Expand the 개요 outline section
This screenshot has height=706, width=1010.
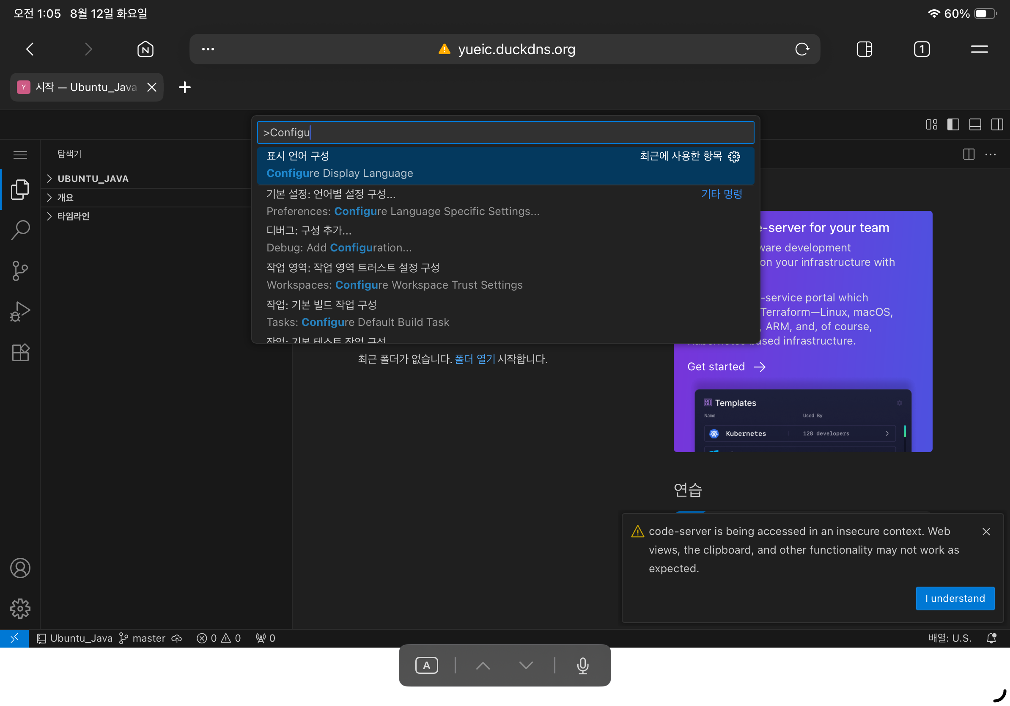click(x=65, y=198)
